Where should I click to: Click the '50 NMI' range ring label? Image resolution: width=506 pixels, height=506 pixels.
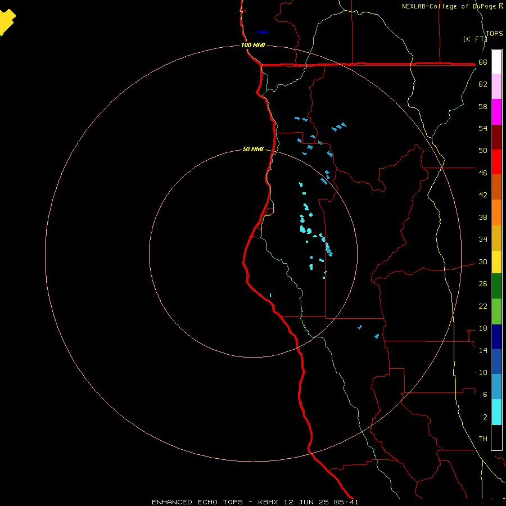[253, 149]
